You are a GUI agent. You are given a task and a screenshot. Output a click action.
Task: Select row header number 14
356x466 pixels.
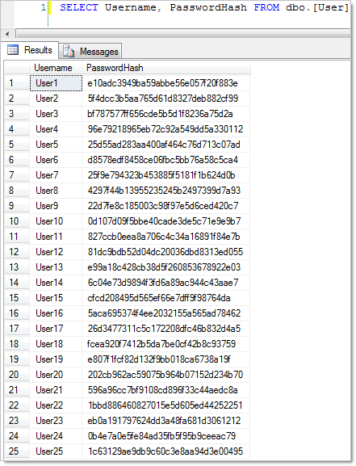click(17, 283)
